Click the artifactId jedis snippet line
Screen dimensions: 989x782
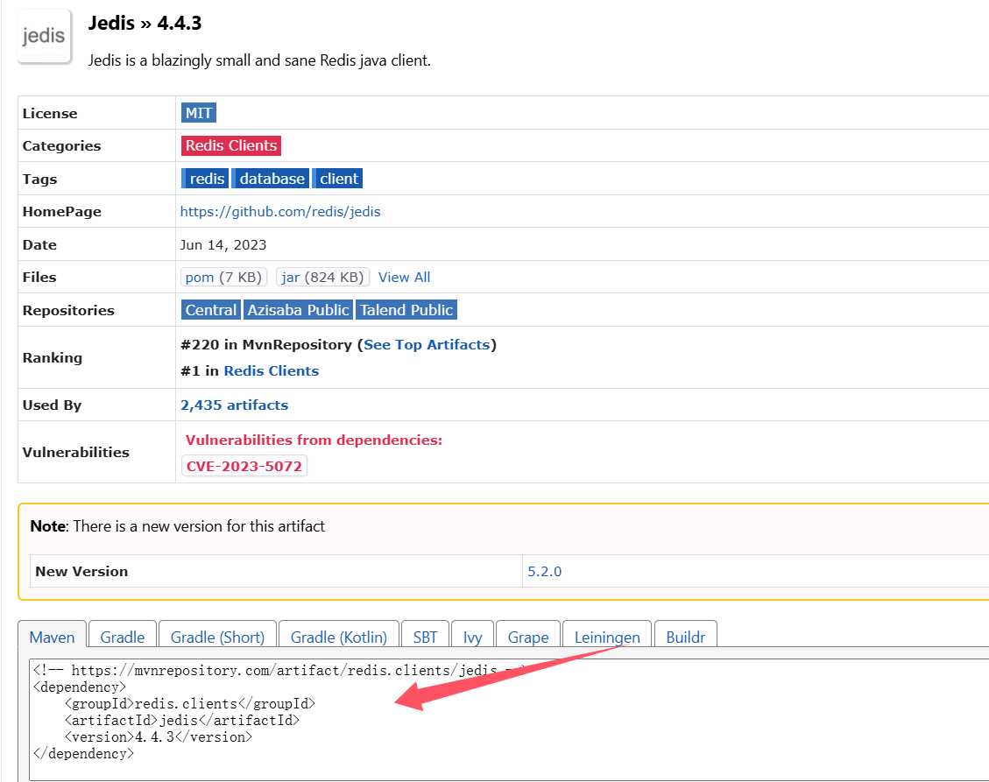point(182,720)
